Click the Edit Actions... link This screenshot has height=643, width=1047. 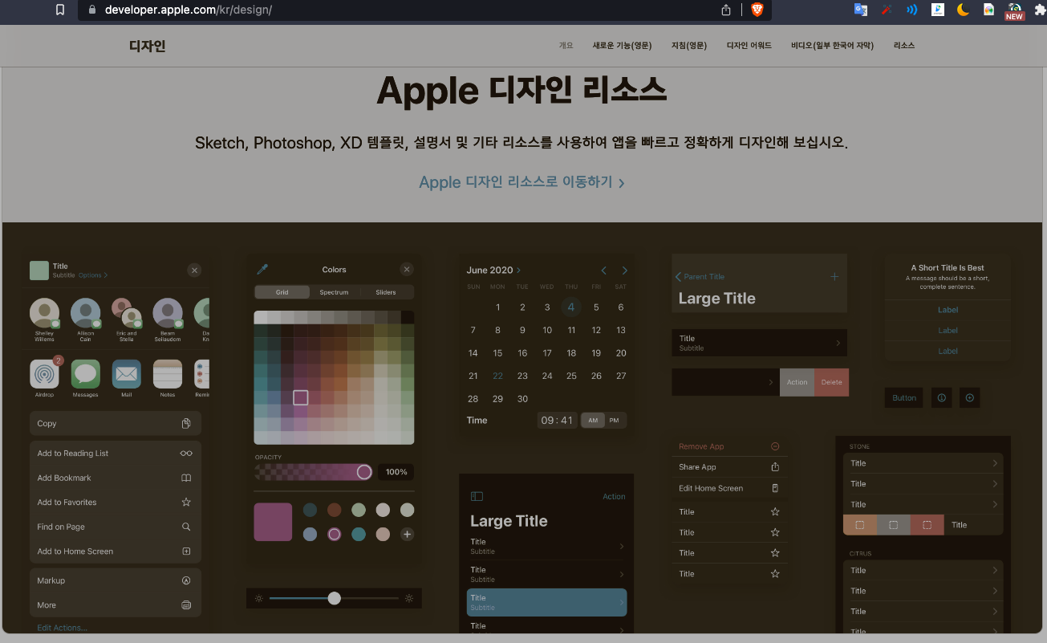click(63, 628)
